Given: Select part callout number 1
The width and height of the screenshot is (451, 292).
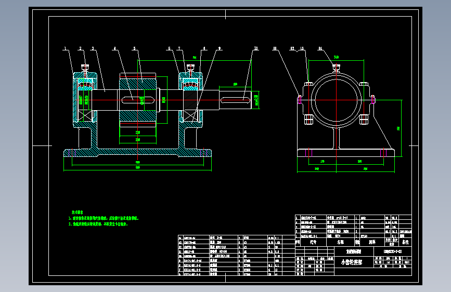Looking at the screenshot, I should tap(66, 48).
